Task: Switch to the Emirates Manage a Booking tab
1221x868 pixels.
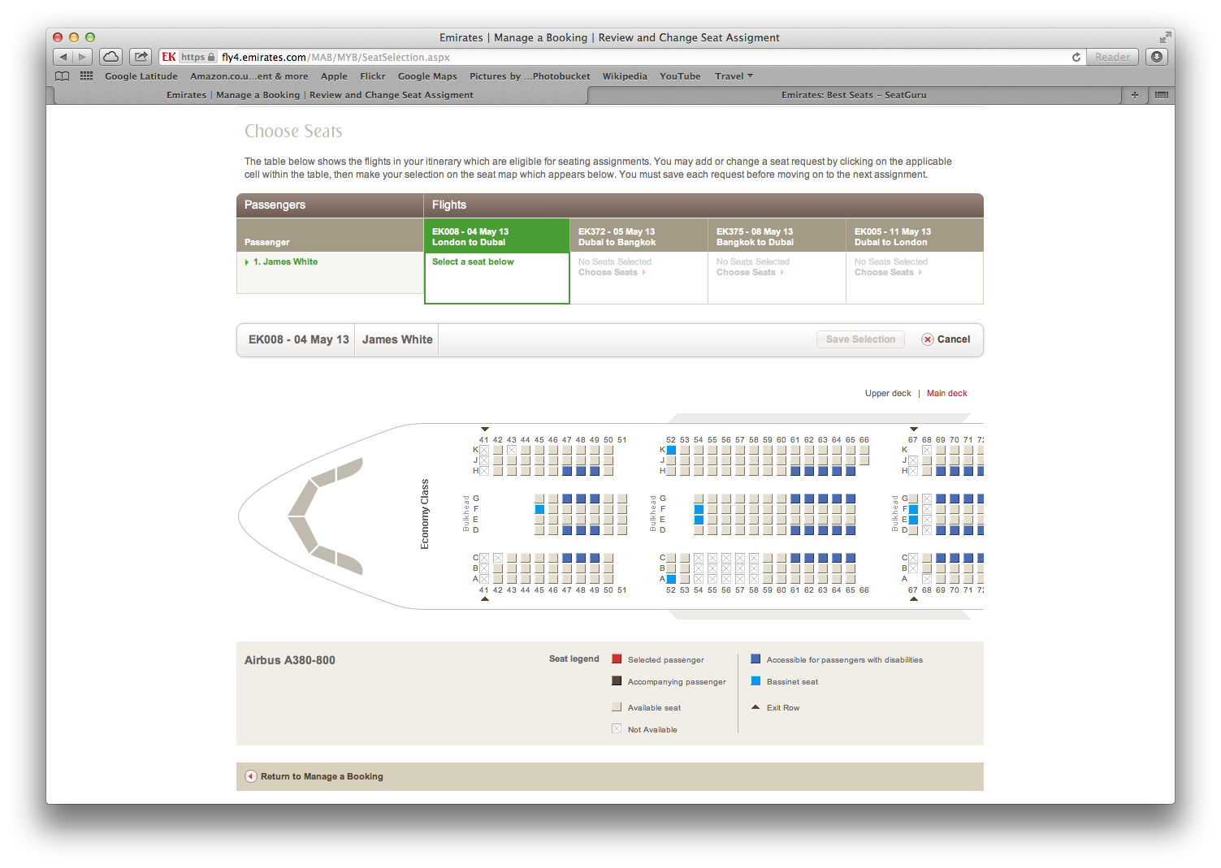Action: point(320,95)
